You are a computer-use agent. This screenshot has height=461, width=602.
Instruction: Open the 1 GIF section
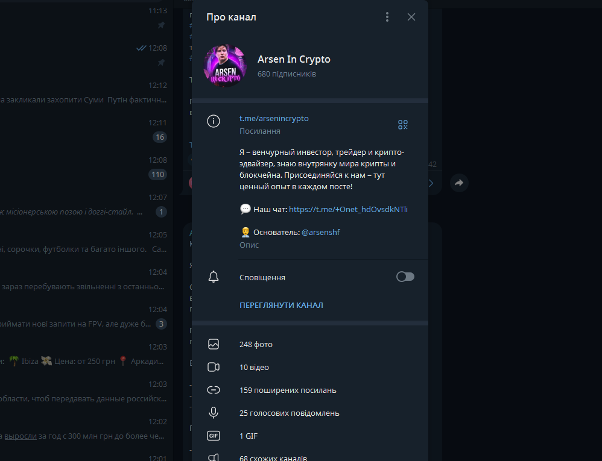(310, 436)
